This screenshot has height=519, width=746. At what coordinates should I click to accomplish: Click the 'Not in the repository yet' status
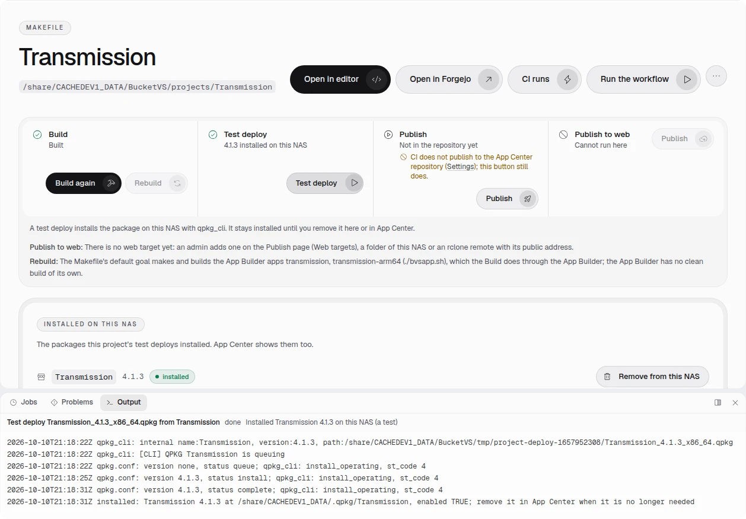coord(439,145)
